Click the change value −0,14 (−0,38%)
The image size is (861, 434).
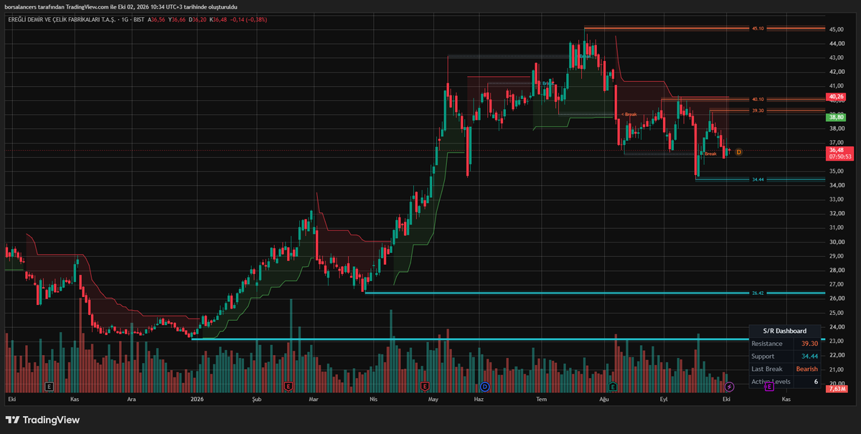point(250,19)
